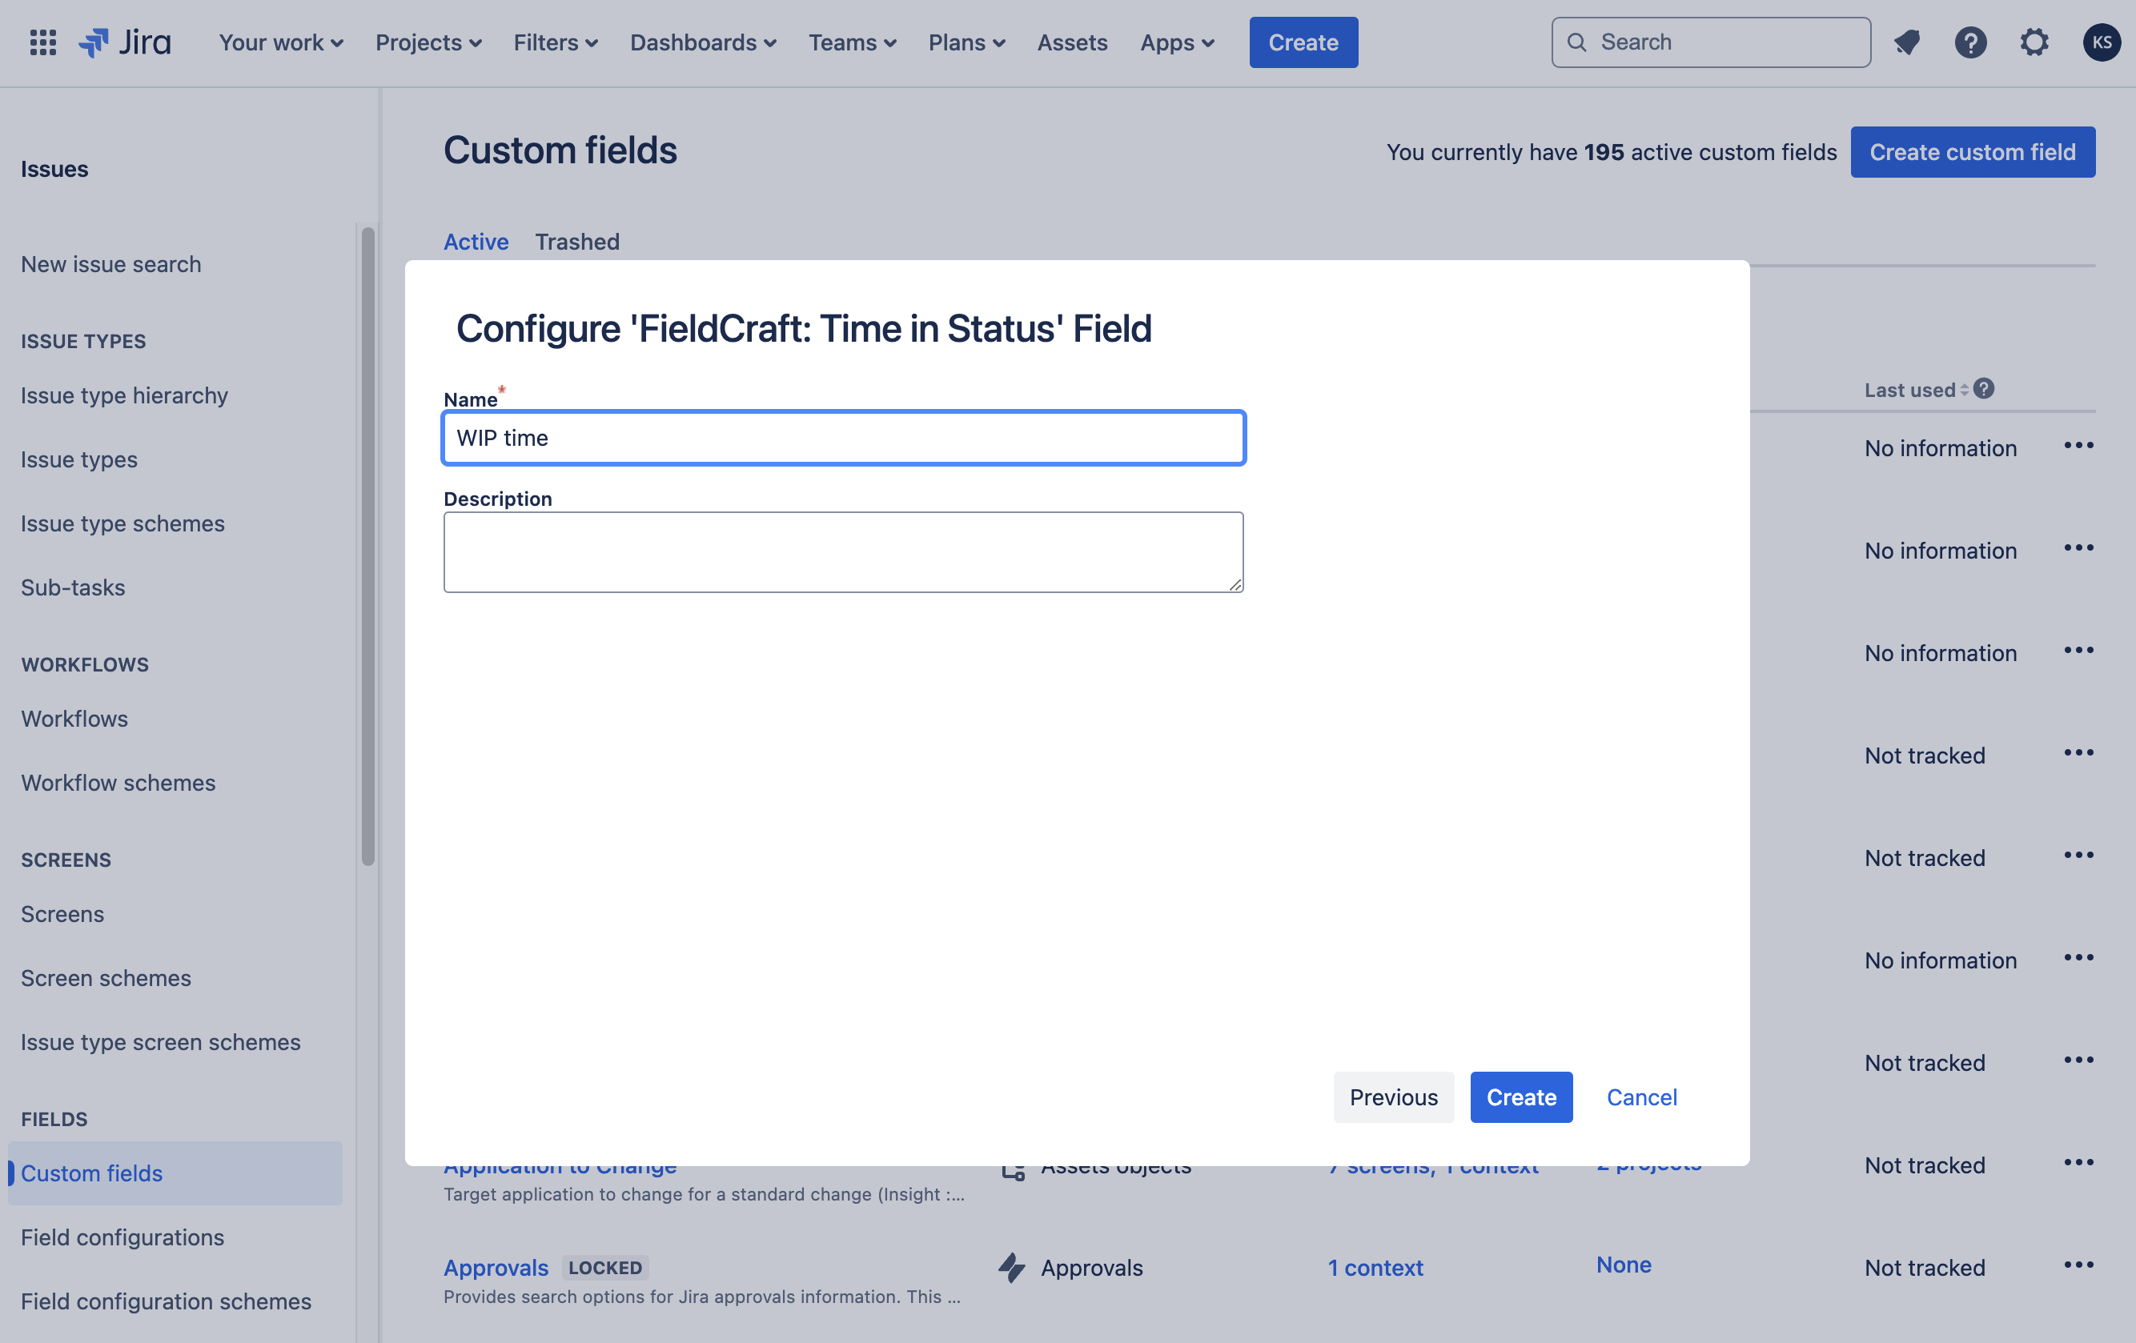Open the app switcher grid icon
This screenshot has width=2136, height=1343.
42,42
